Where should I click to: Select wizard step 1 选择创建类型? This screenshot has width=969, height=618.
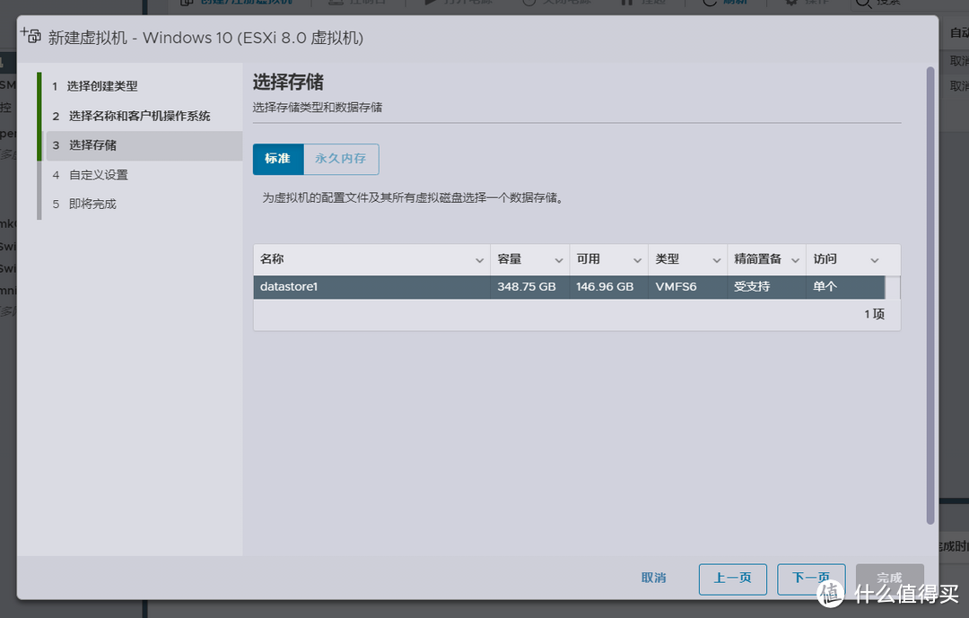point(102,86)
